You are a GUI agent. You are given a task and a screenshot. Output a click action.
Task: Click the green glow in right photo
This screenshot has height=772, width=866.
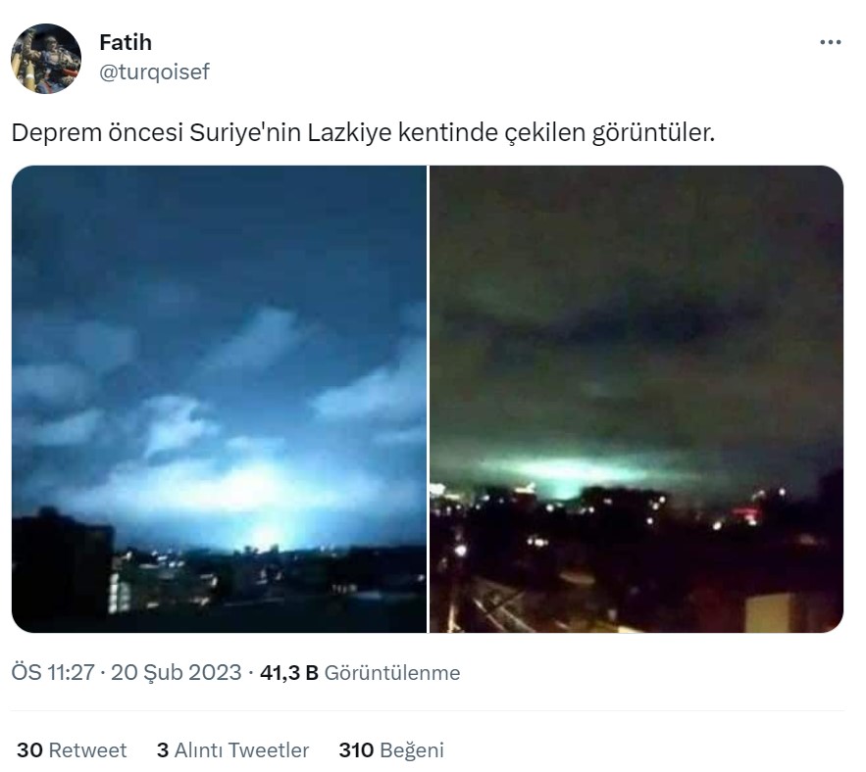(x=563, y=474)
